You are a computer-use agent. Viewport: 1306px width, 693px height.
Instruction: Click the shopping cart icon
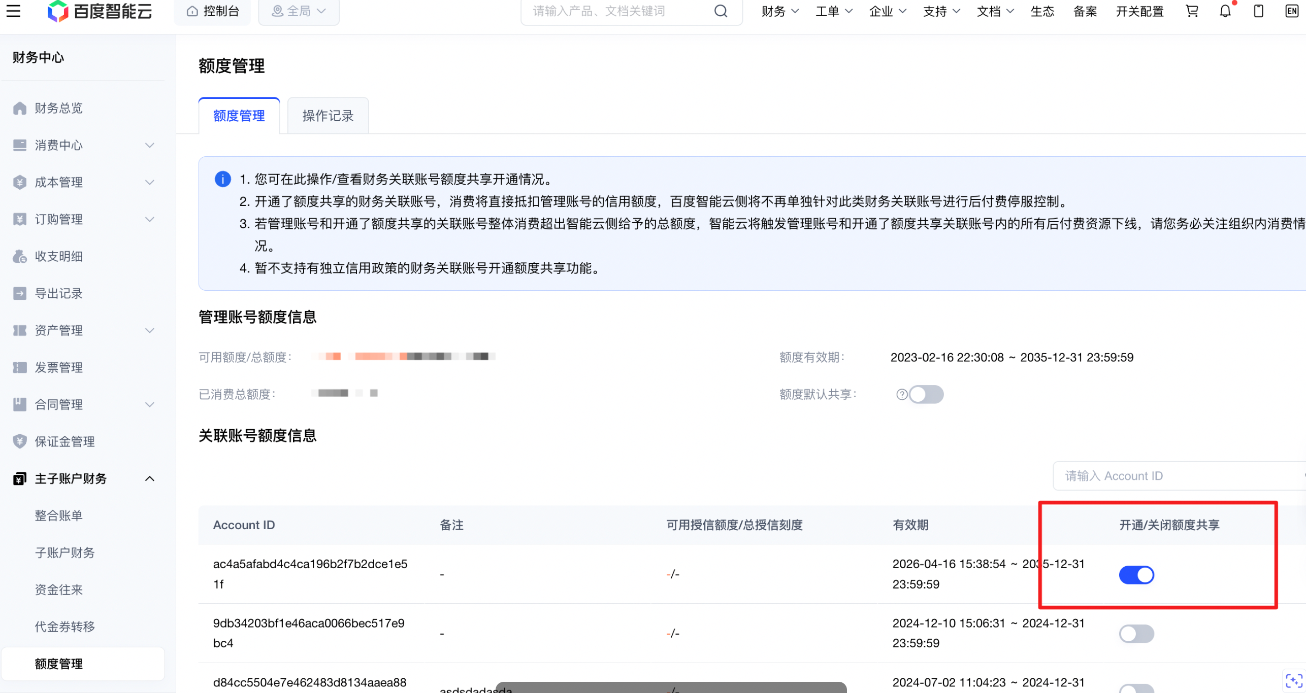1192,11
